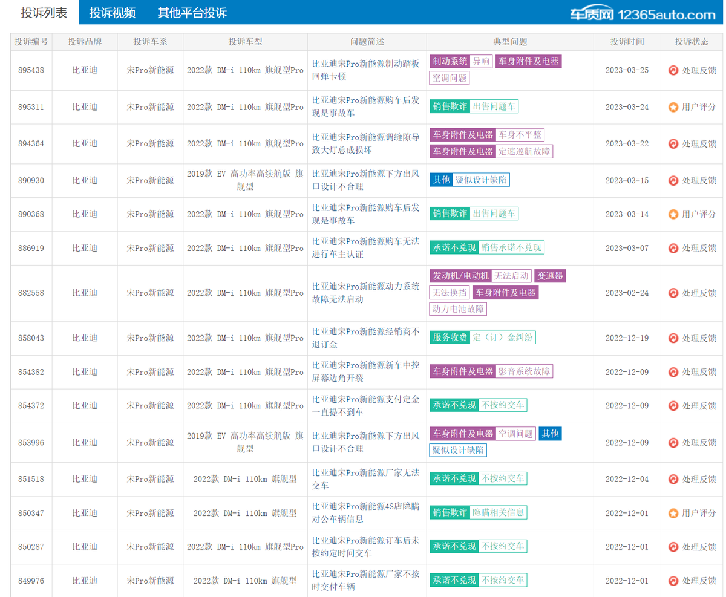Click the 用户评分 star icon for complaint 850347
726x597 pixels.
click(673, 512)
